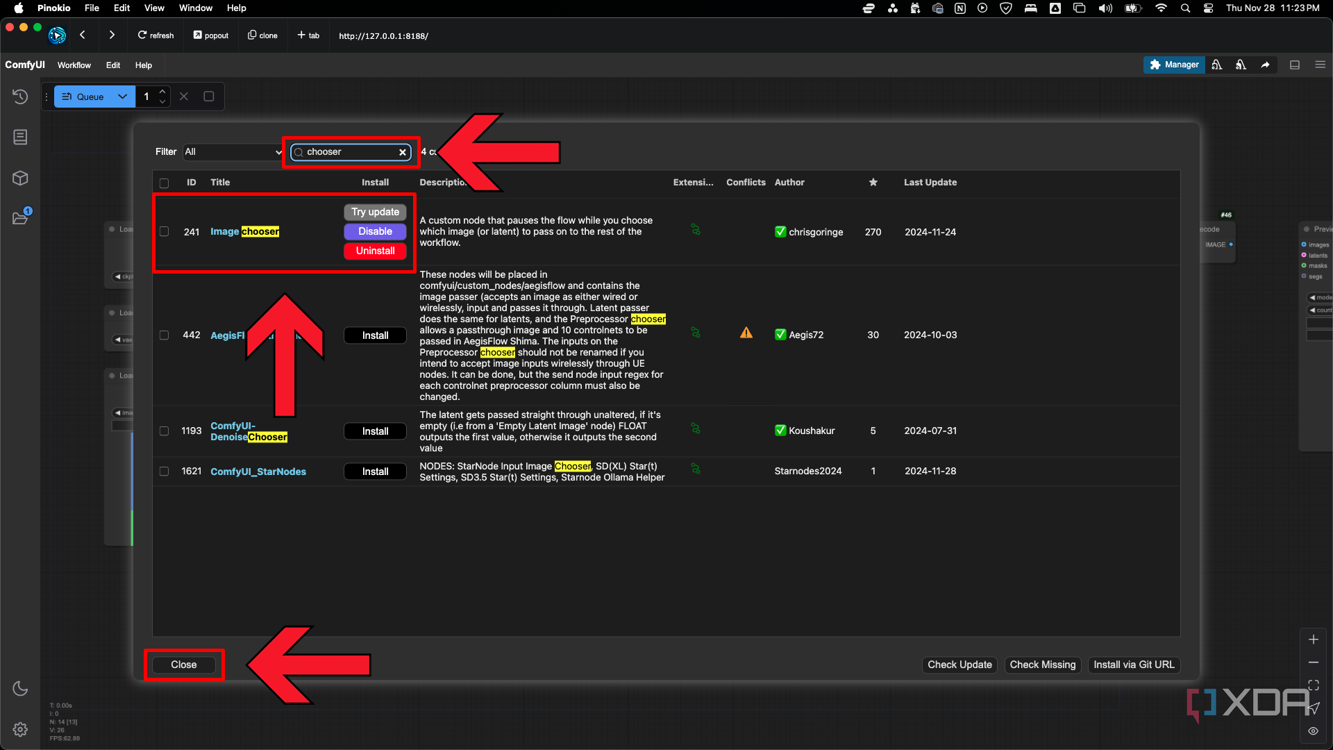
Task: Toggle link visibility eye icon
Action: click(1314, 731)
